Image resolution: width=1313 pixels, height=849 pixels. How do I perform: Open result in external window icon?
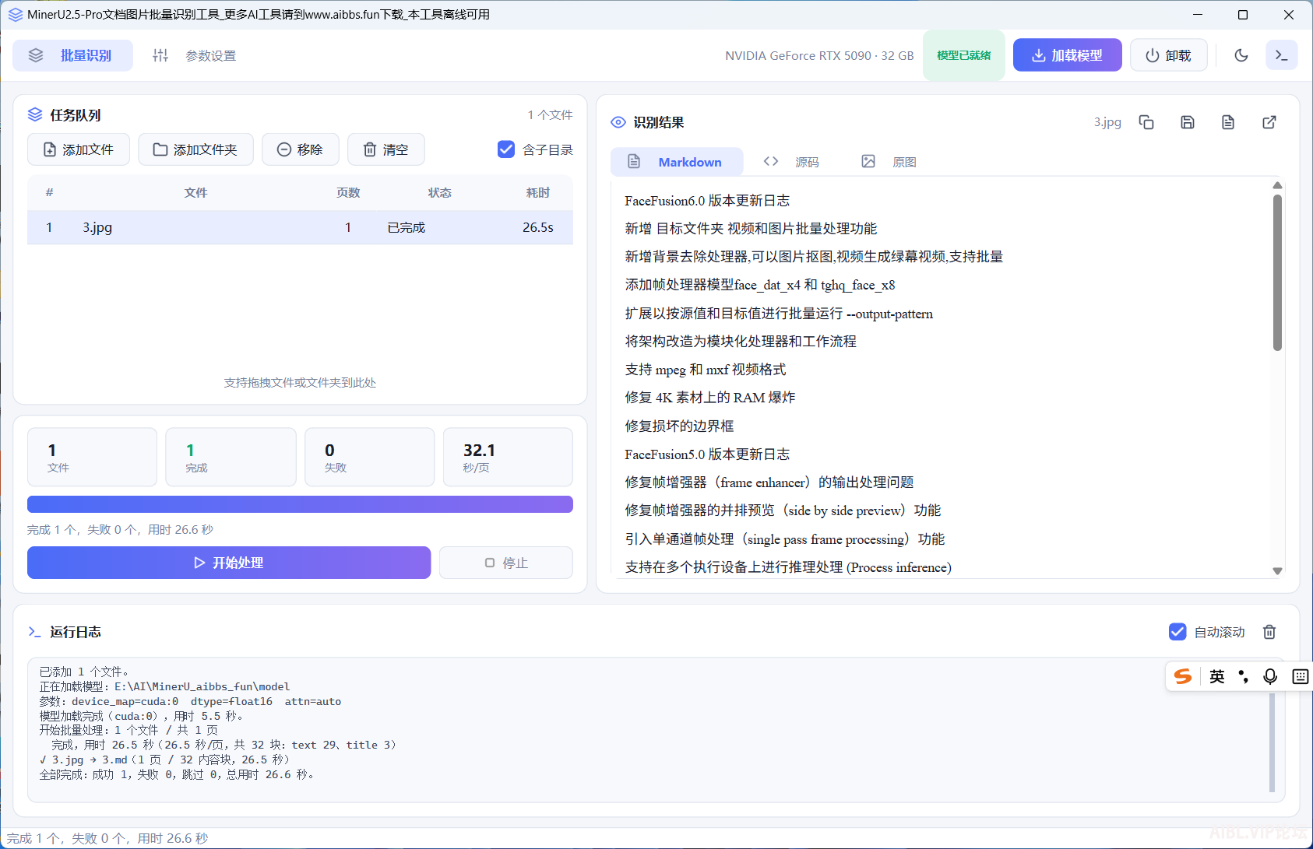coord(1269,122)
